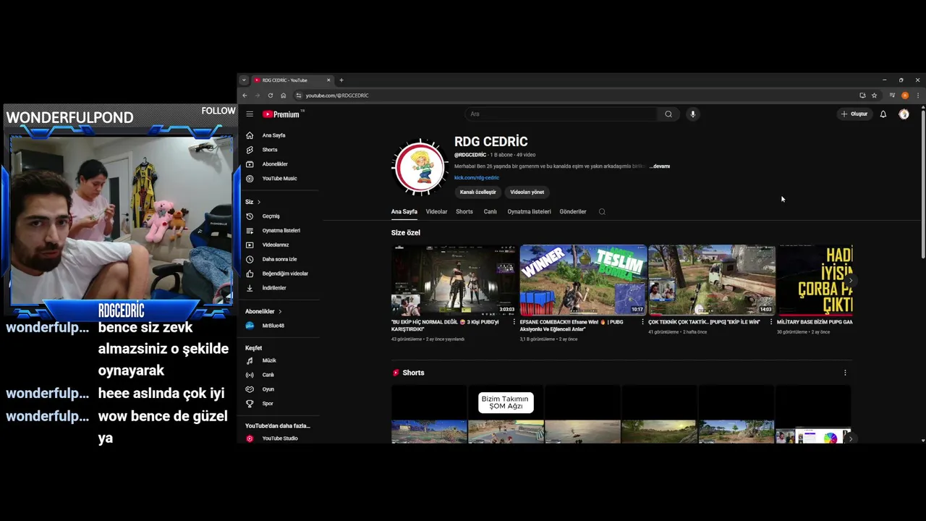This screenshot has height=521, width=926.
Task: Click the Oluştur create button
Action: (x=854, y=114)
